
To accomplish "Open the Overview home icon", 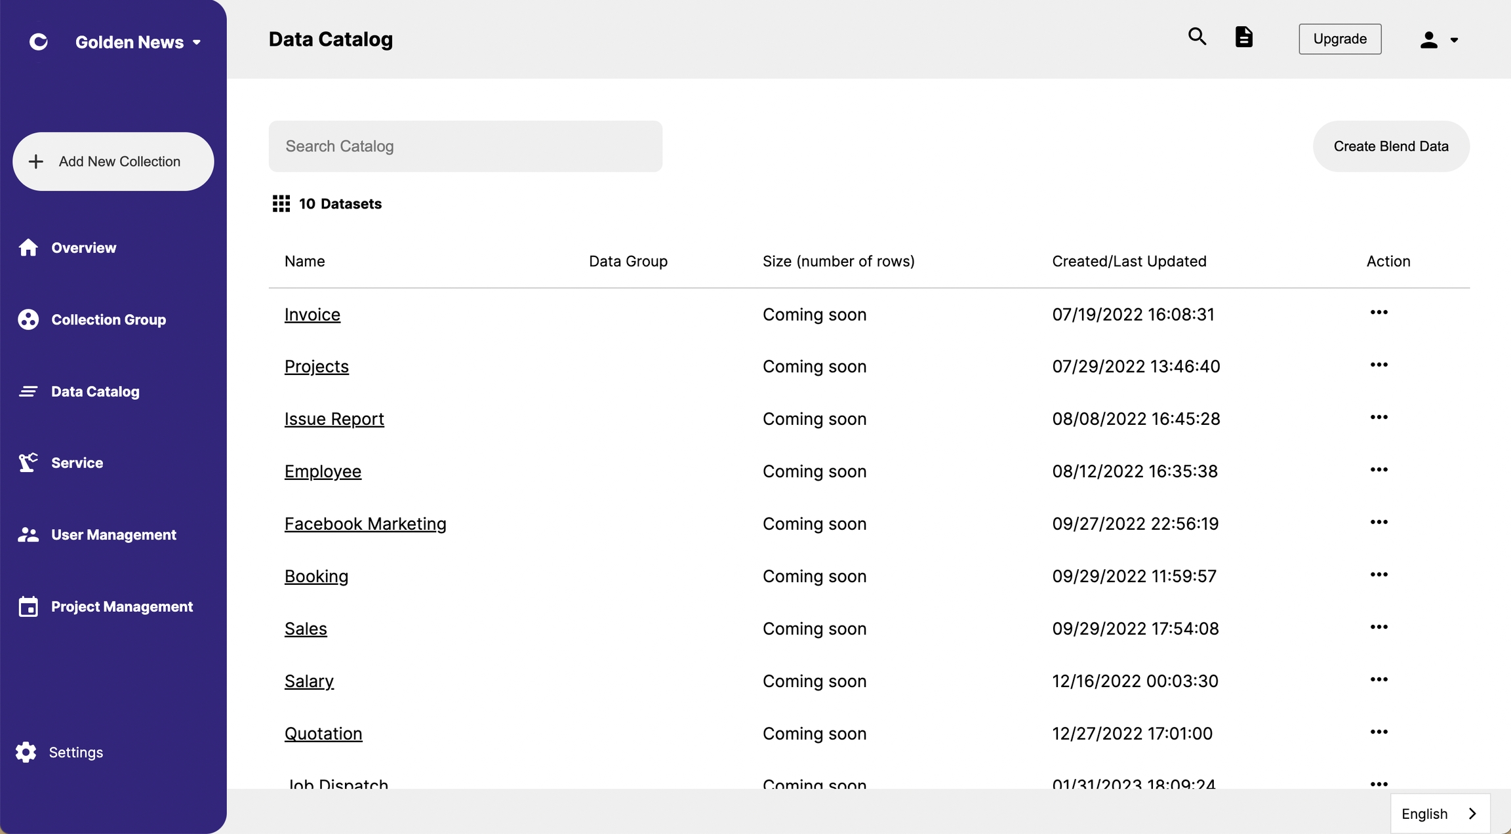I will click(28, 248).
